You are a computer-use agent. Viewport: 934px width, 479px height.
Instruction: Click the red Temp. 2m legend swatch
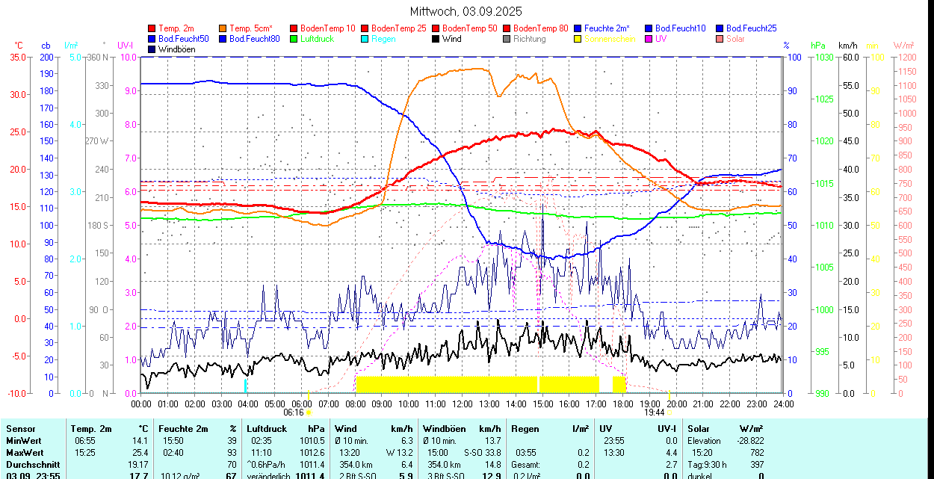[x=152, y=28]
